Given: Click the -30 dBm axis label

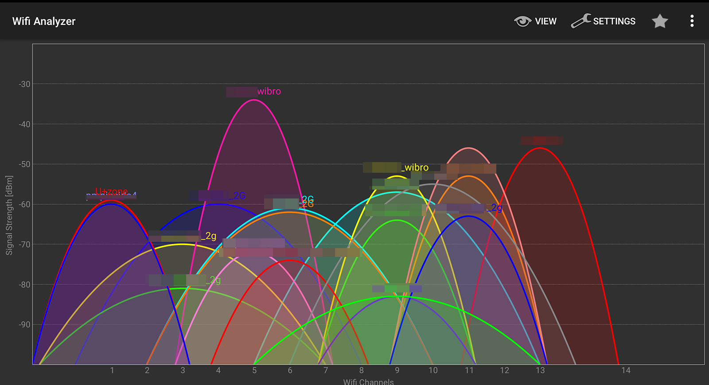Looking at the screenshot, I should [x=24, y=84].
